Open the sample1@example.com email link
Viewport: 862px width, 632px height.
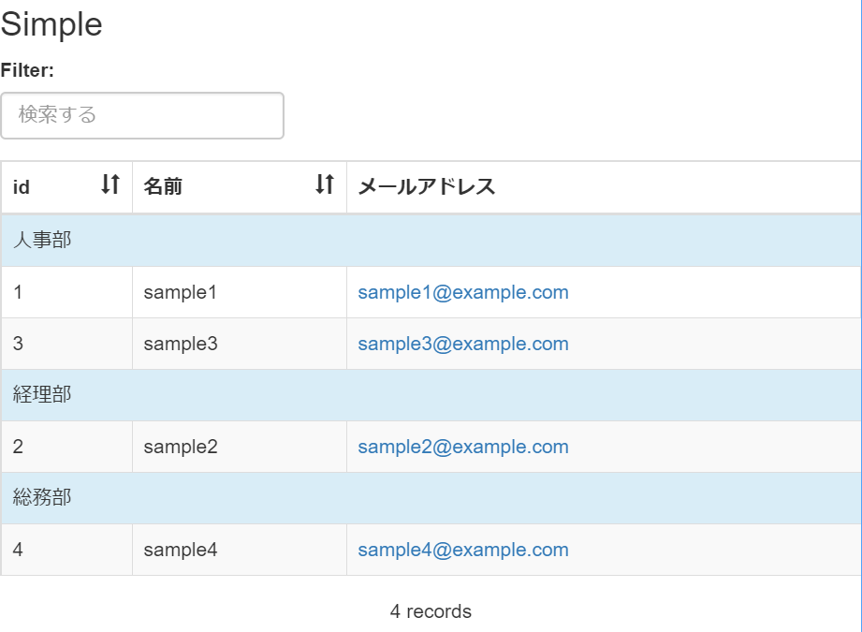point(462,292)
